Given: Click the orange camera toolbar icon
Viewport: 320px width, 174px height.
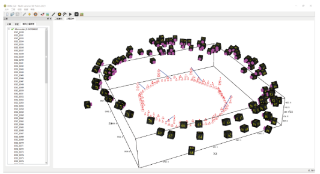Looking at the screenshot, I should (36, 14).
